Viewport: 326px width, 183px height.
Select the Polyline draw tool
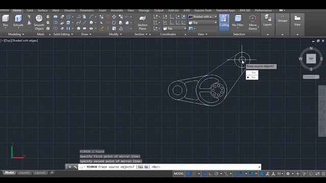[78, 17]
